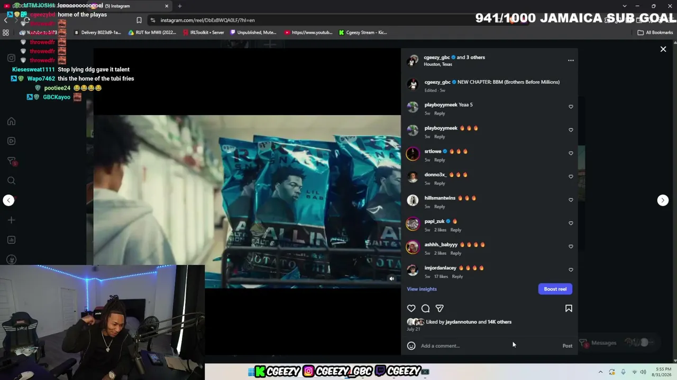Screen dimensions: 677x380
Task: Click the Boost reel button
Action: tap(555, 289)
